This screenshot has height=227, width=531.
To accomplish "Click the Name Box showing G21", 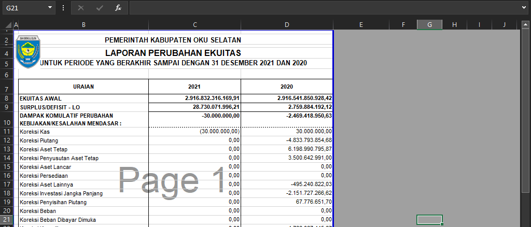I will [23, 8].
